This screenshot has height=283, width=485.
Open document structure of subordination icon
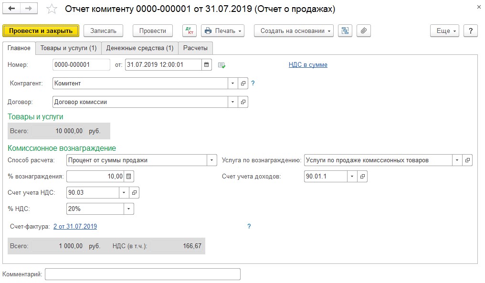[x=345, y=31]
